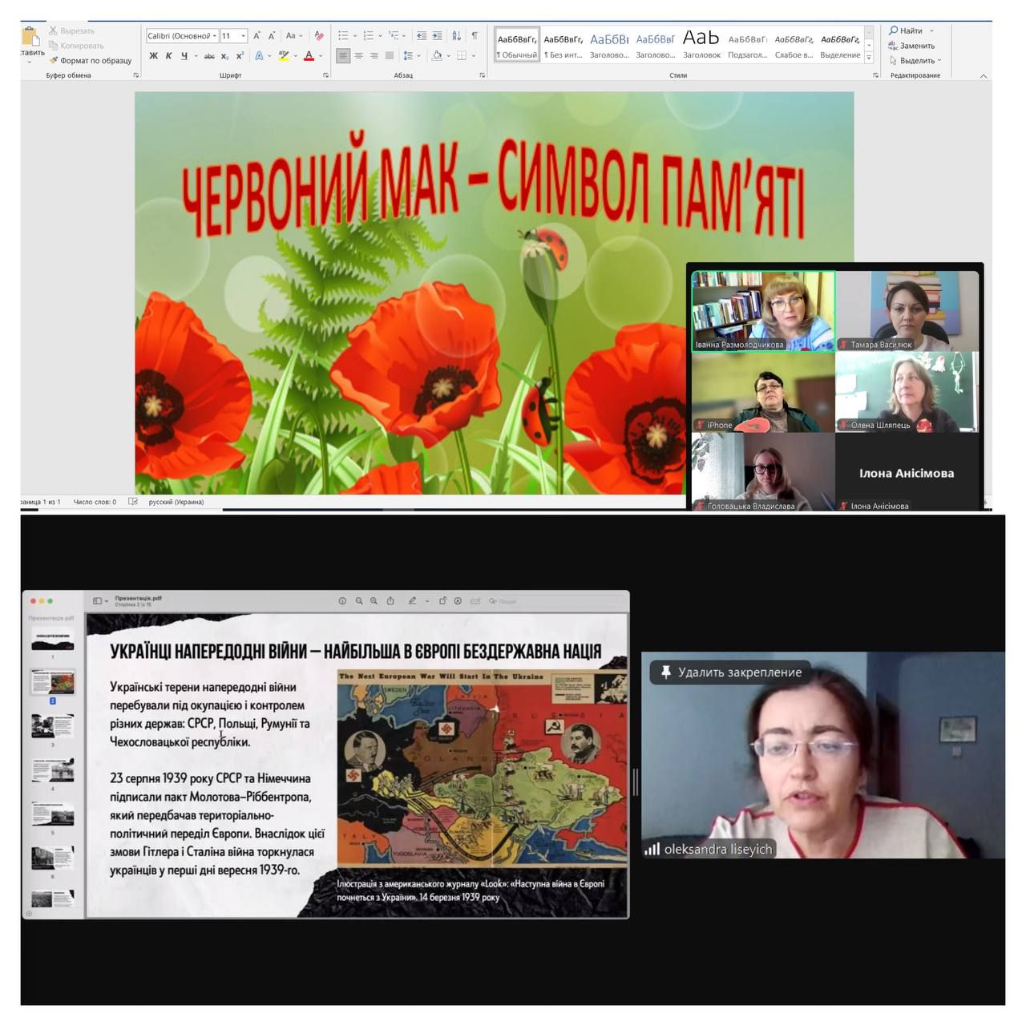Viewport: 1026px width, 1026px height.
Task: Click the markup pen icon in Preview
Action: tap(412, 600)
